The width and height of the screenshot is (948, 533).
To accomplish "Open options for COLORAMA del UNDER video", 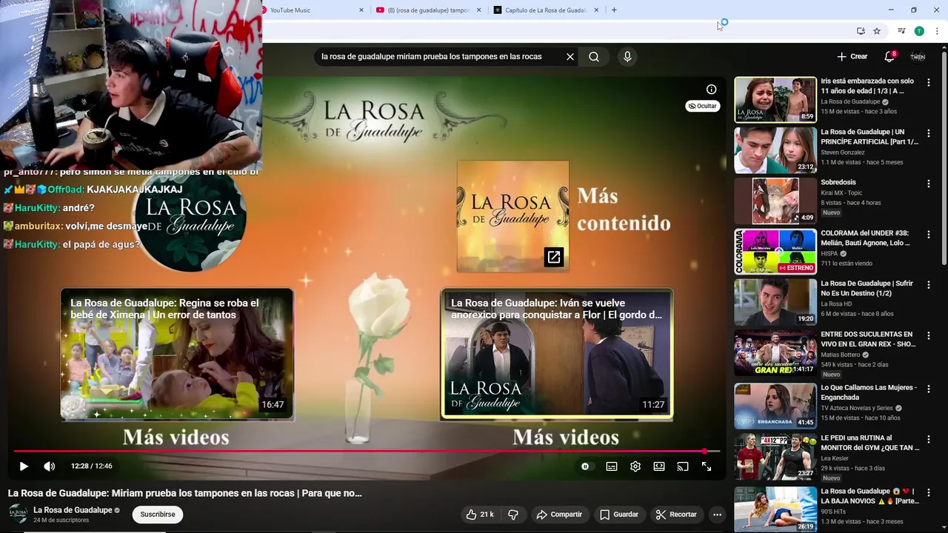I will [x=928, y=235].
